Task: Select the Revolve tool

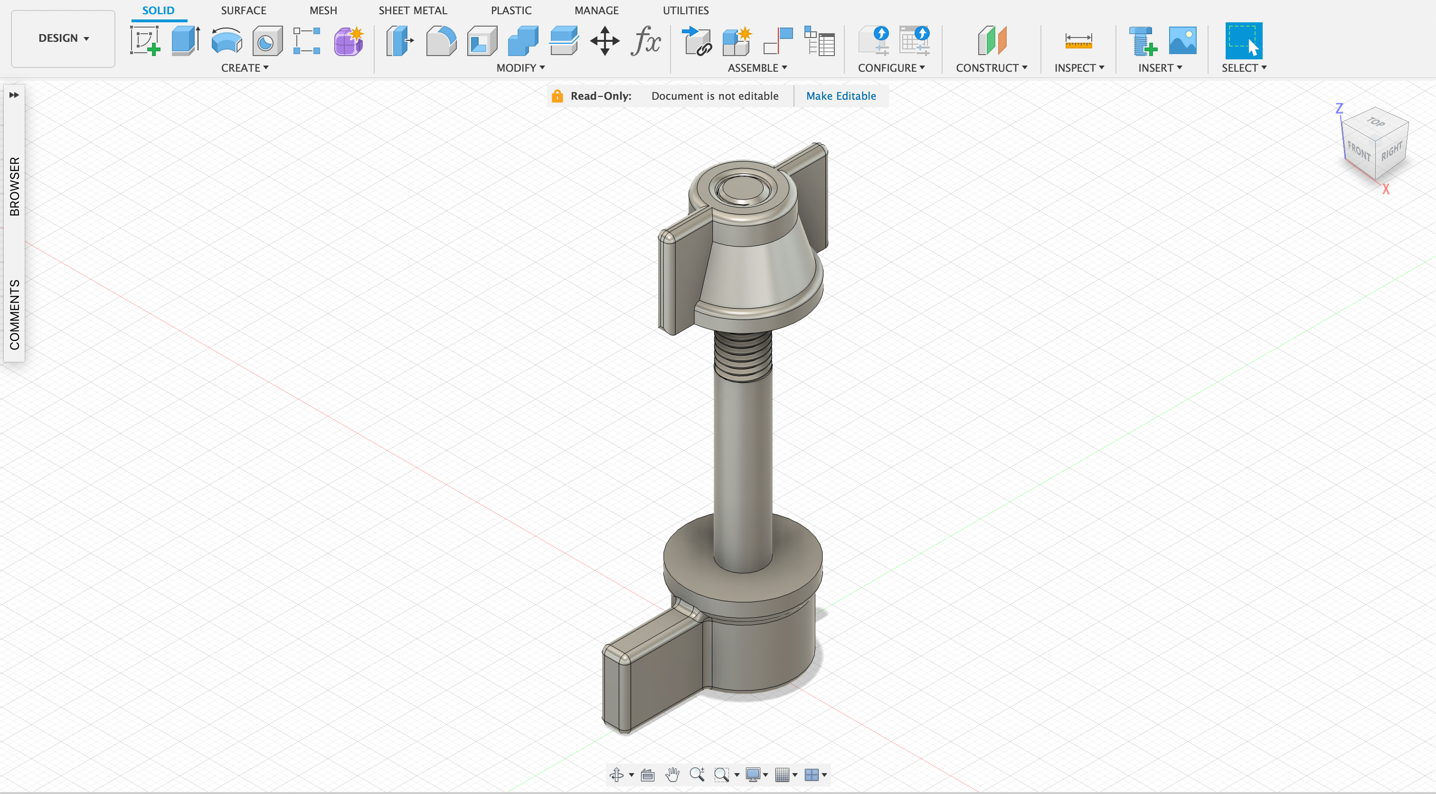Action: (227, 41)
